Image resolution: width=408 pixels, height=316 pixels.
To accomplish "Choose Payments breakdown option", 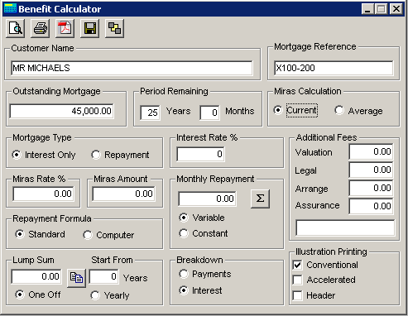I will [205, 274].
